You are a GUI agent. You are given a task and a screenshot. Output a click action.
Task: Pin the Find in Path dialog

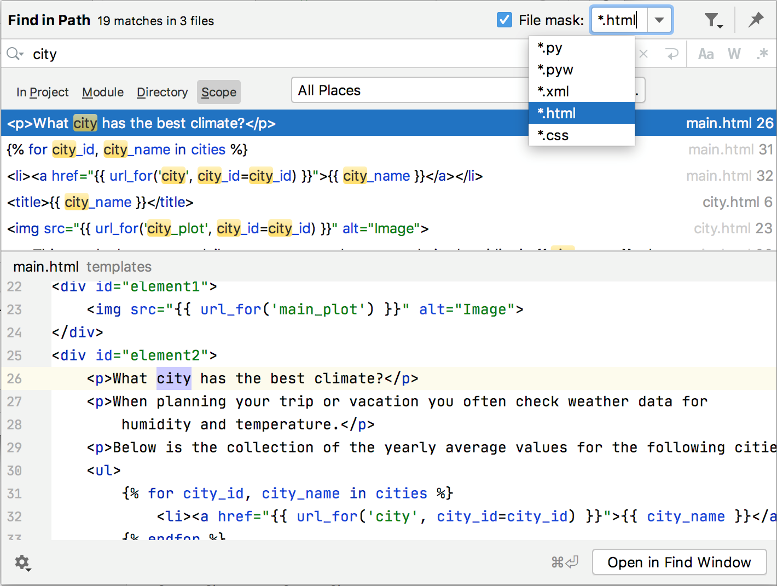pyautogui.click(x=756, y=20)
